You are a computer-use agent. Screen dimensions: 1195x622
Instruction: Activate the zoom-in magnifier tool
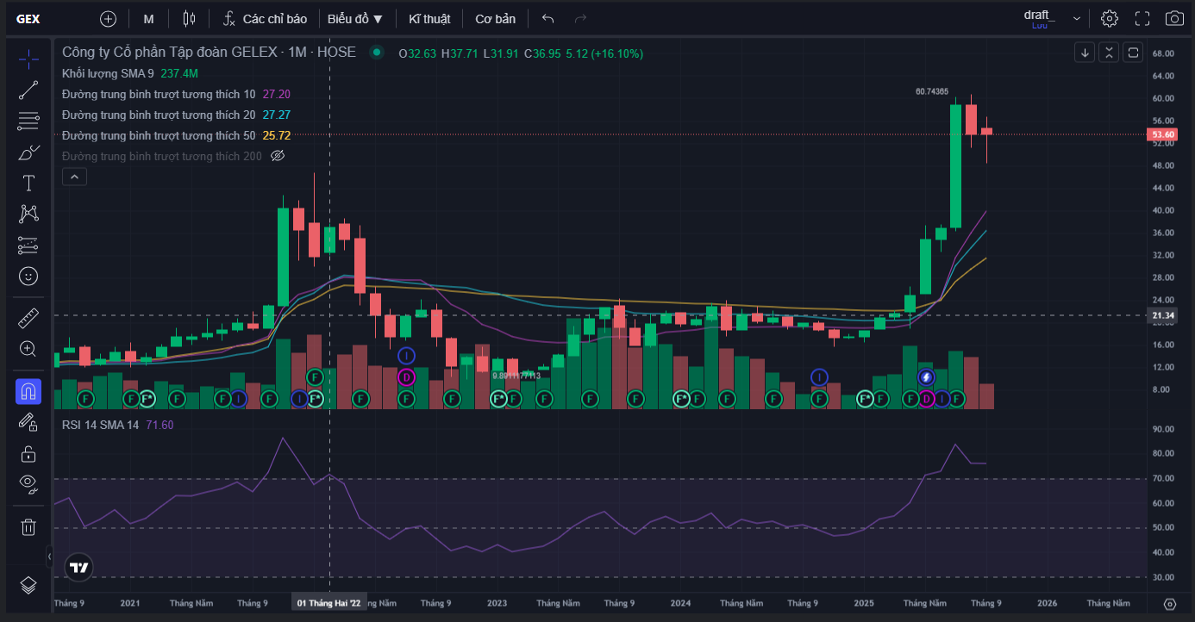pos(28,349)
